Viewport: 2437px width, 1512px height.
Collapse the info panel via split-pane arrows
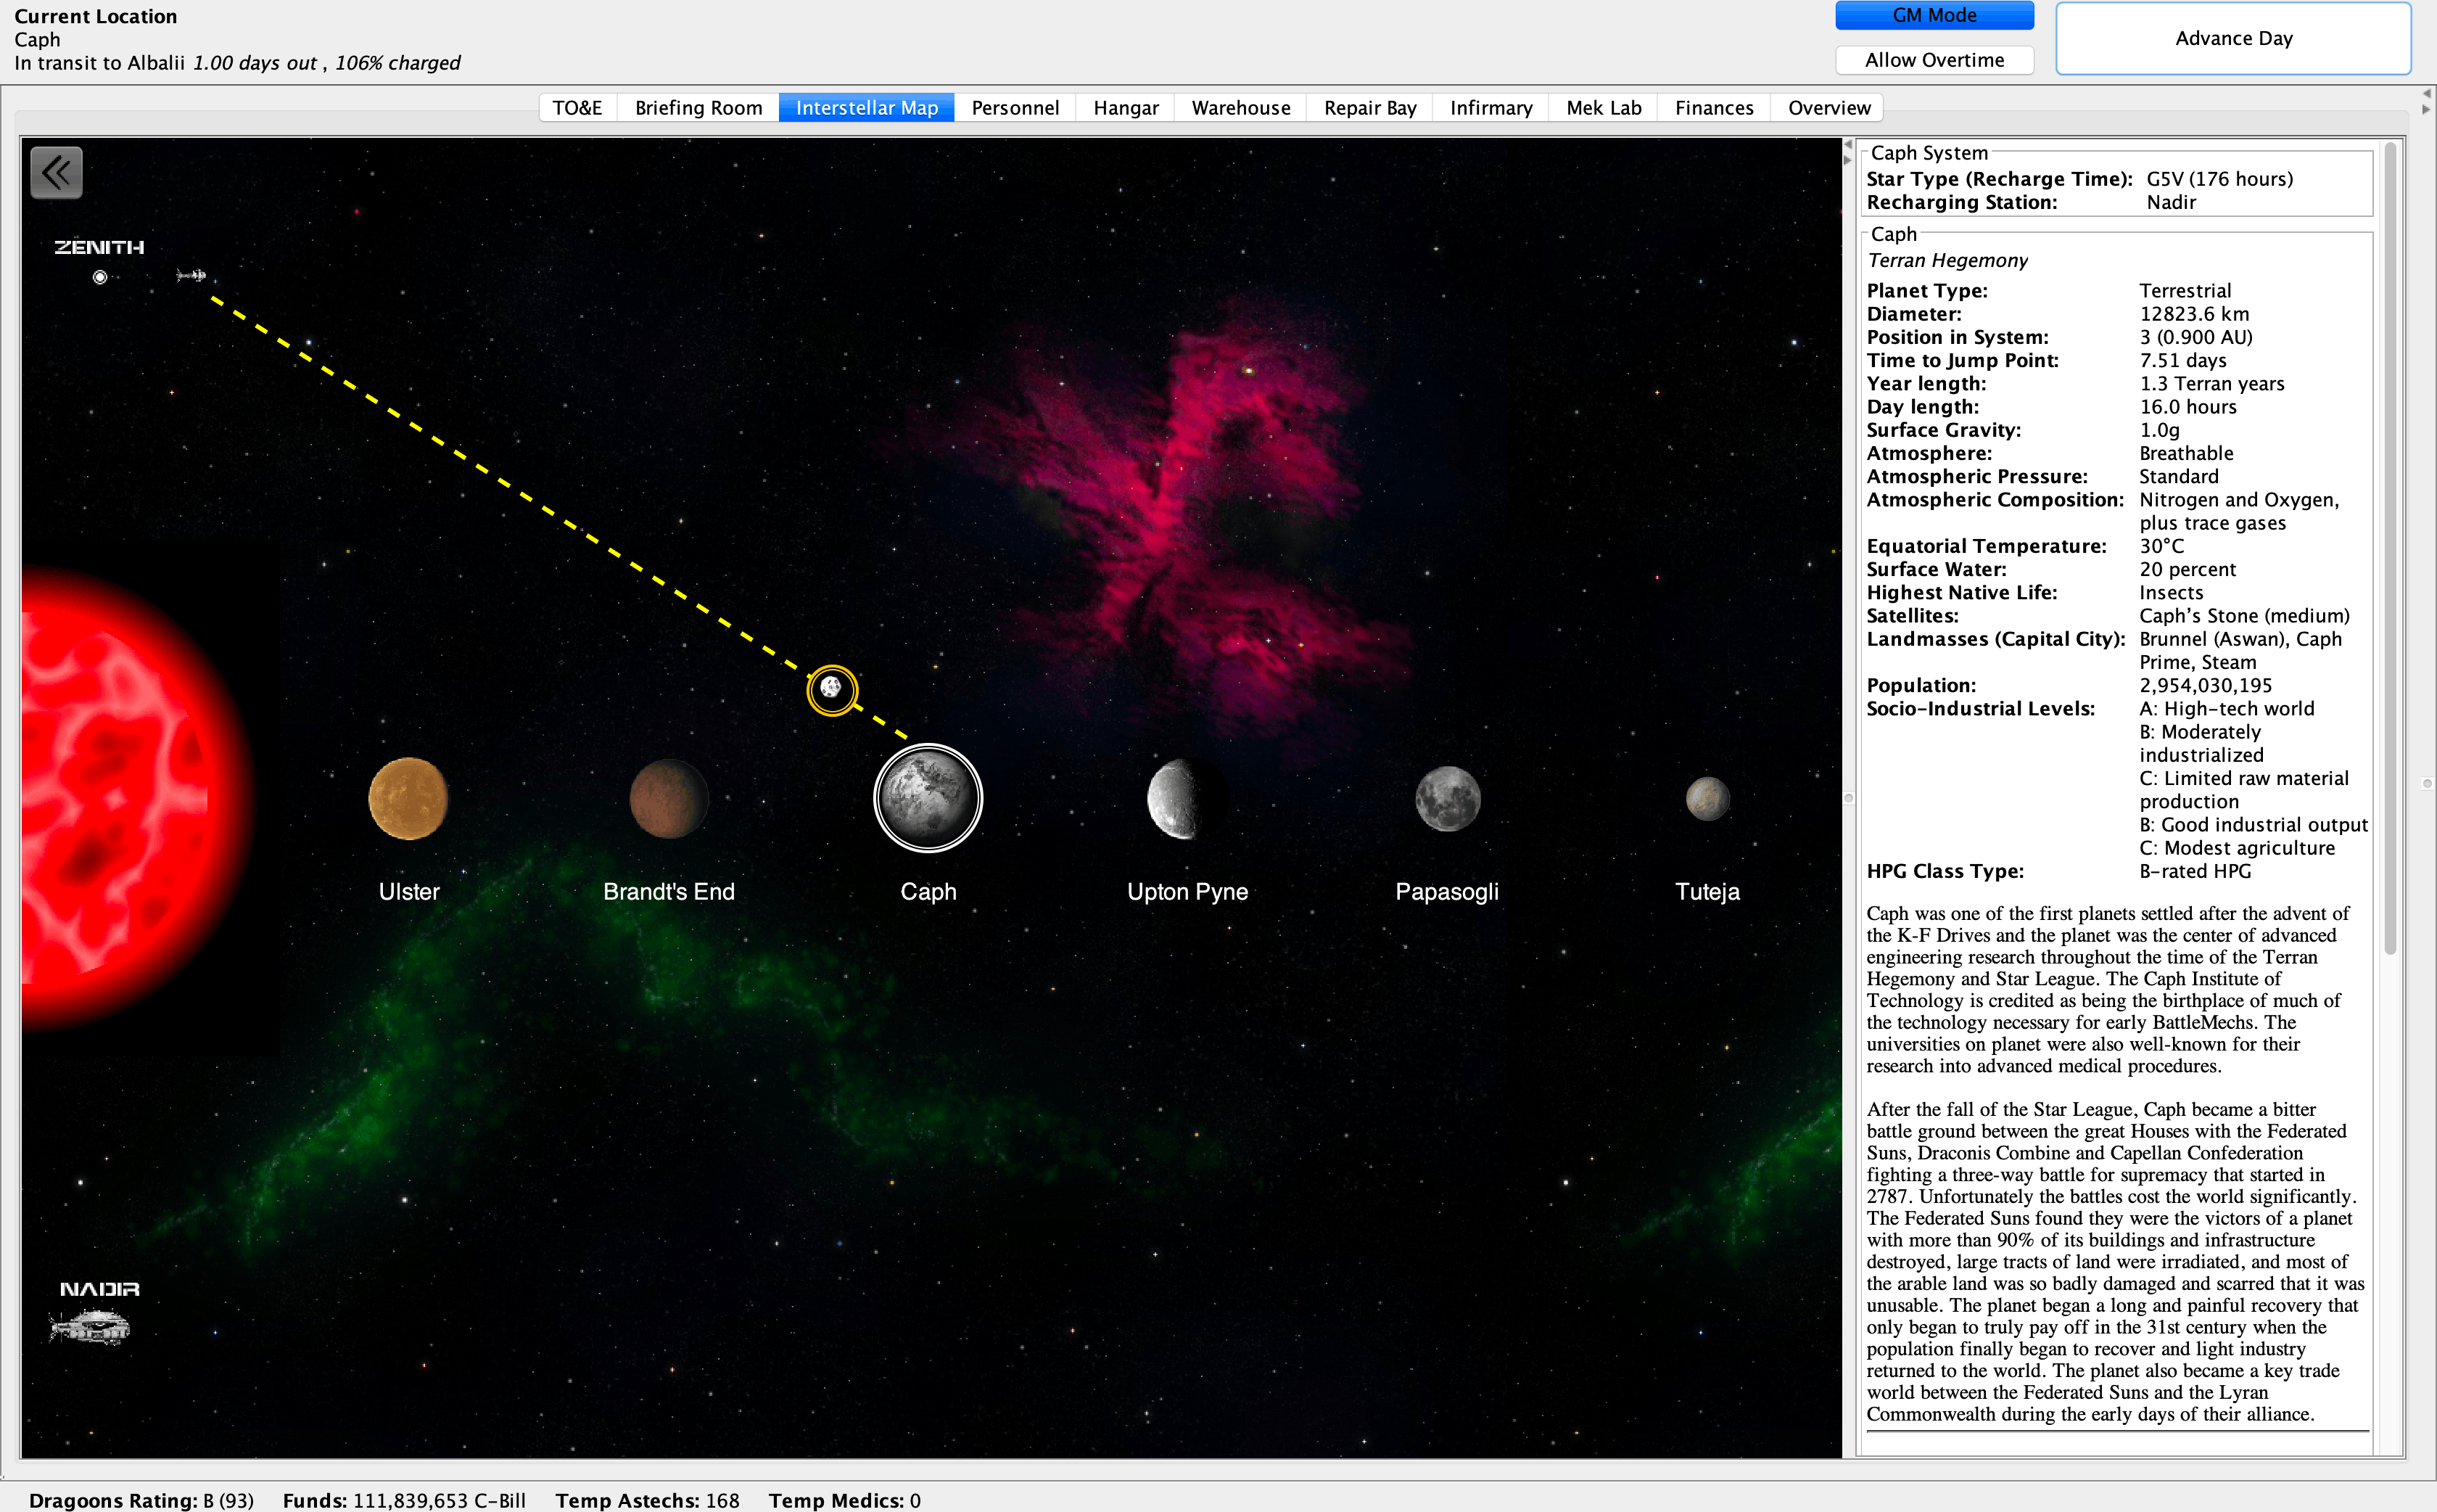(1848, 152)
